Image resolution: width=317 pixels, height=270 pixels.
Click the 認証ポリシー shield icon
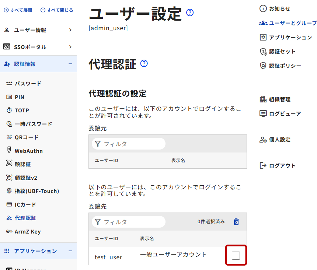pos(263,66)
